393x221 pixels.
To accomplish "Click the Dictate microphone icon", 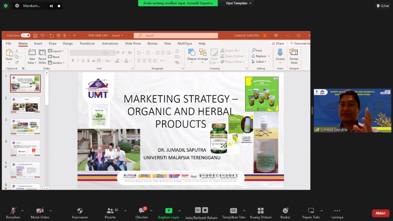I will click(280, 52).
